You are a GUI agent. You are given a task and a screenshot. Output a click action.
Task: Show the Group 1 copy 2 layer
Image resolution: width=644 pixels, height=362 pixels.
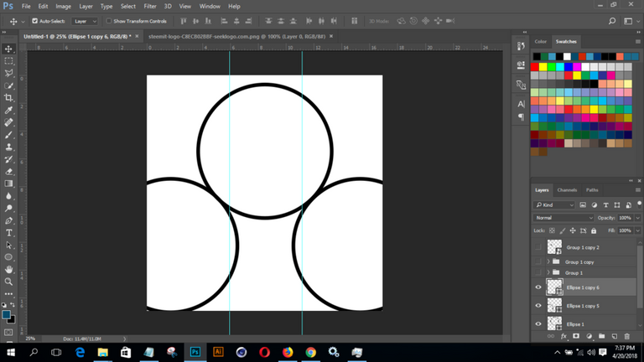click(x=538, y=247)
